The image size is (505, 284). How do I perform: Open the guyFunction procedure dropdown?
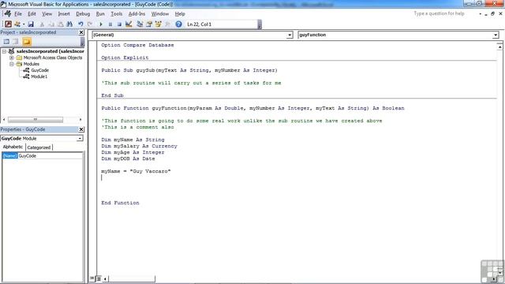[x=496, y=35]
